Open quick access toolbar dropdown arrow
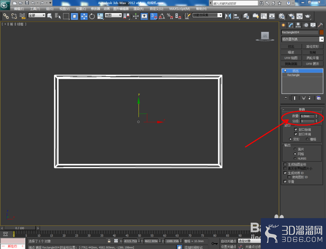Image resolution: width=326 pixels, height=249 pixels. coord(50,3)
